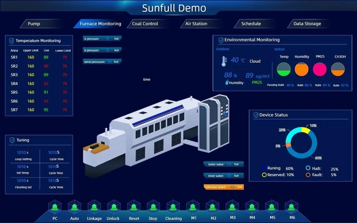This screenshot has width=357, height=223.
Task: Click the Sunfull Demo title
Action: point(174,8)
